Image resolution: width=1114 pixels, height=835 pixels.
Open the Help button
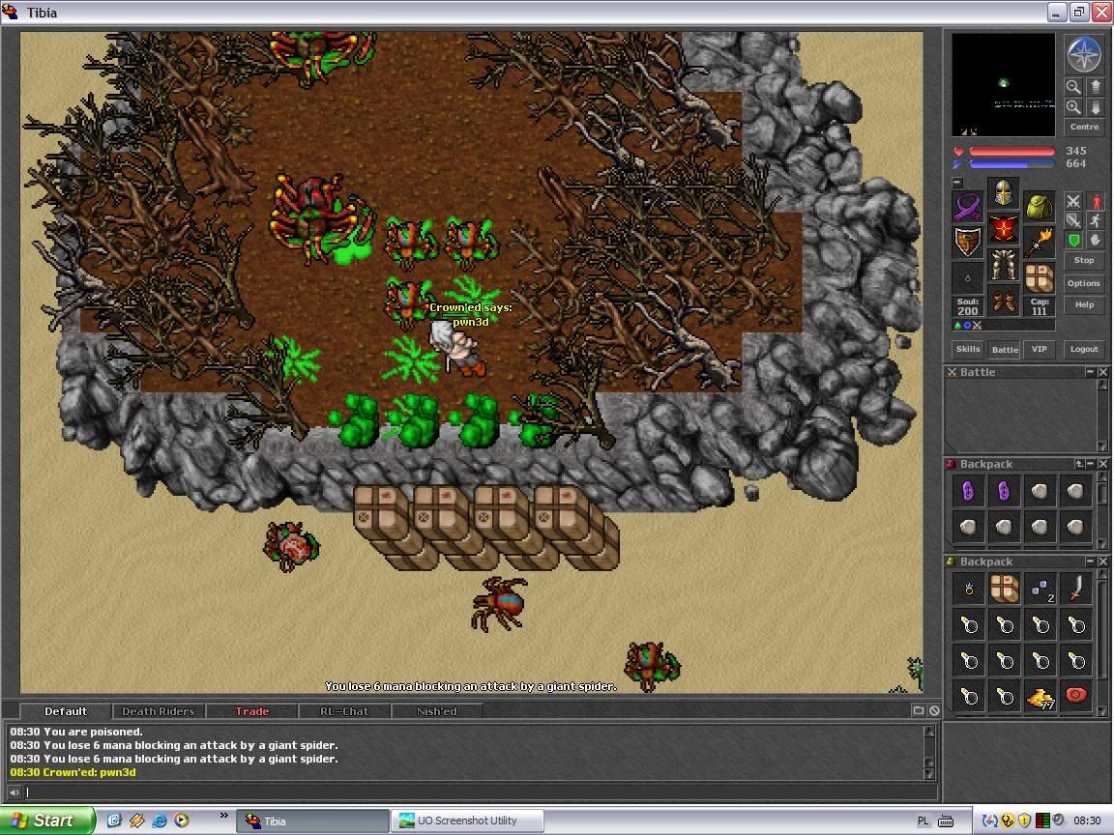1084,304
